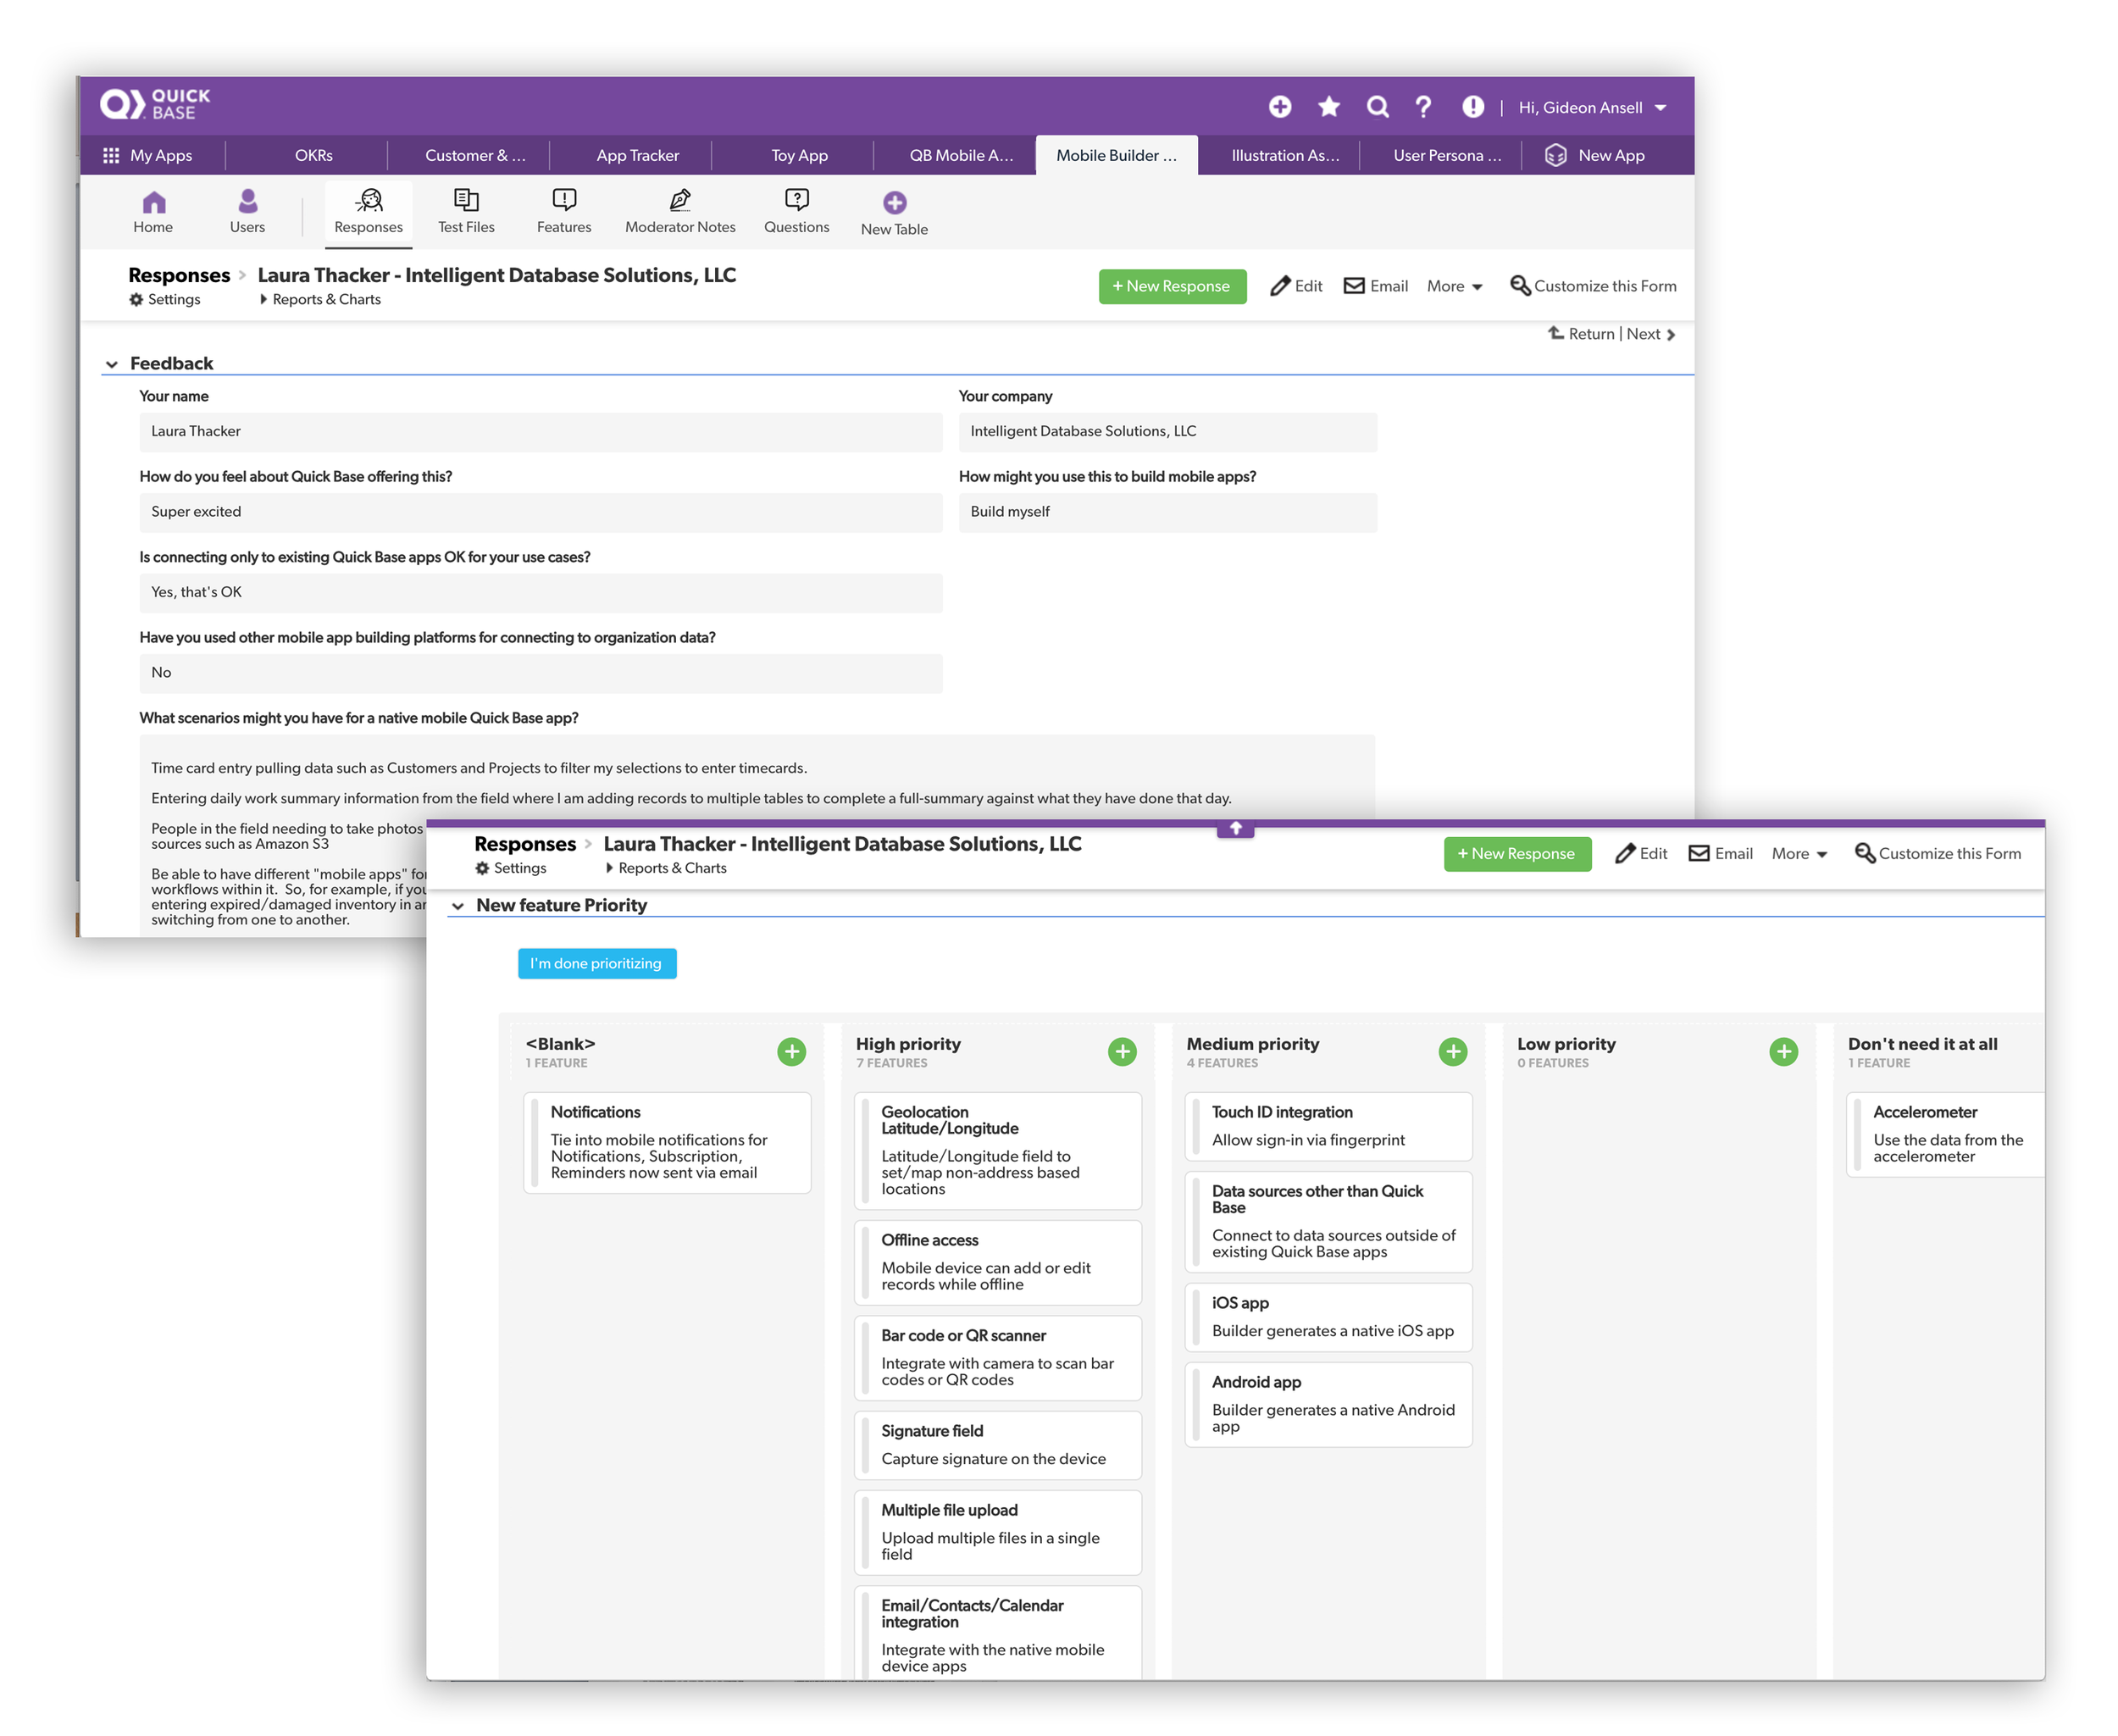
Task: Switch to the App Tracker tab
Action: [x=637, y=155]
